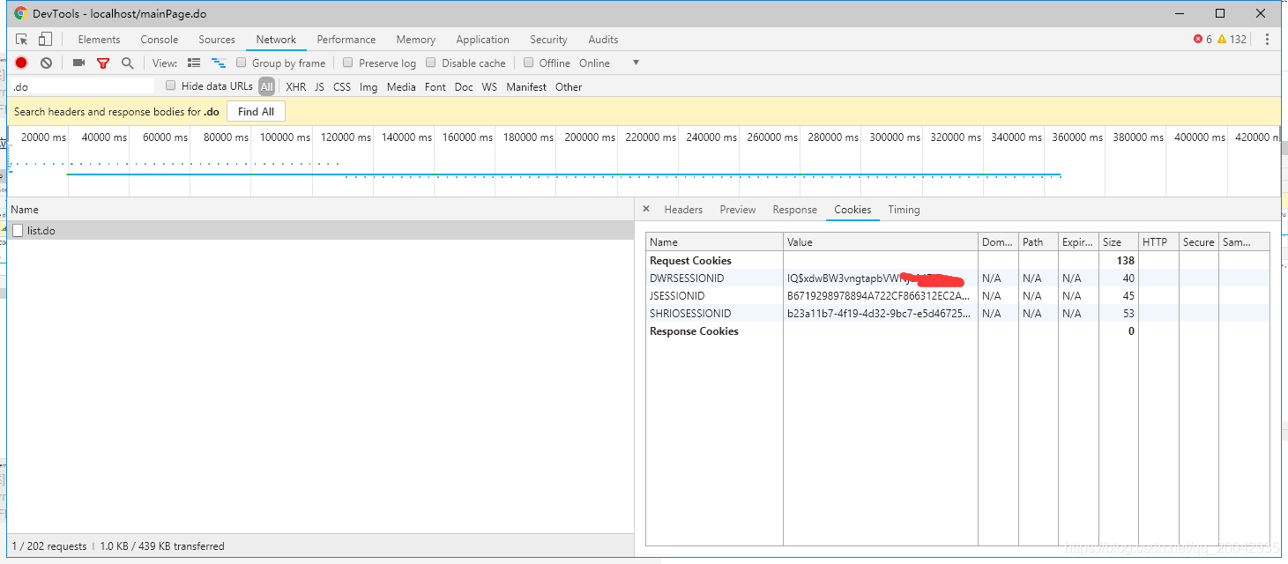Filter requests by Manifest
The image size is (1288, 564).
pyautogui.click(x=526, y=87)
